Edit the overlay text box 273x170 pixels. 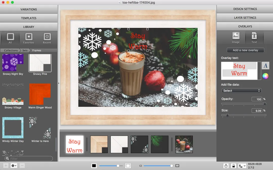click(x=239, y=71)
